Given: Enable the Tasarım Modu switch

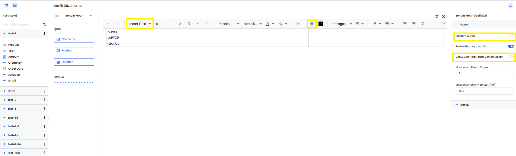Looking at the screenshot, I should [511, 36].
